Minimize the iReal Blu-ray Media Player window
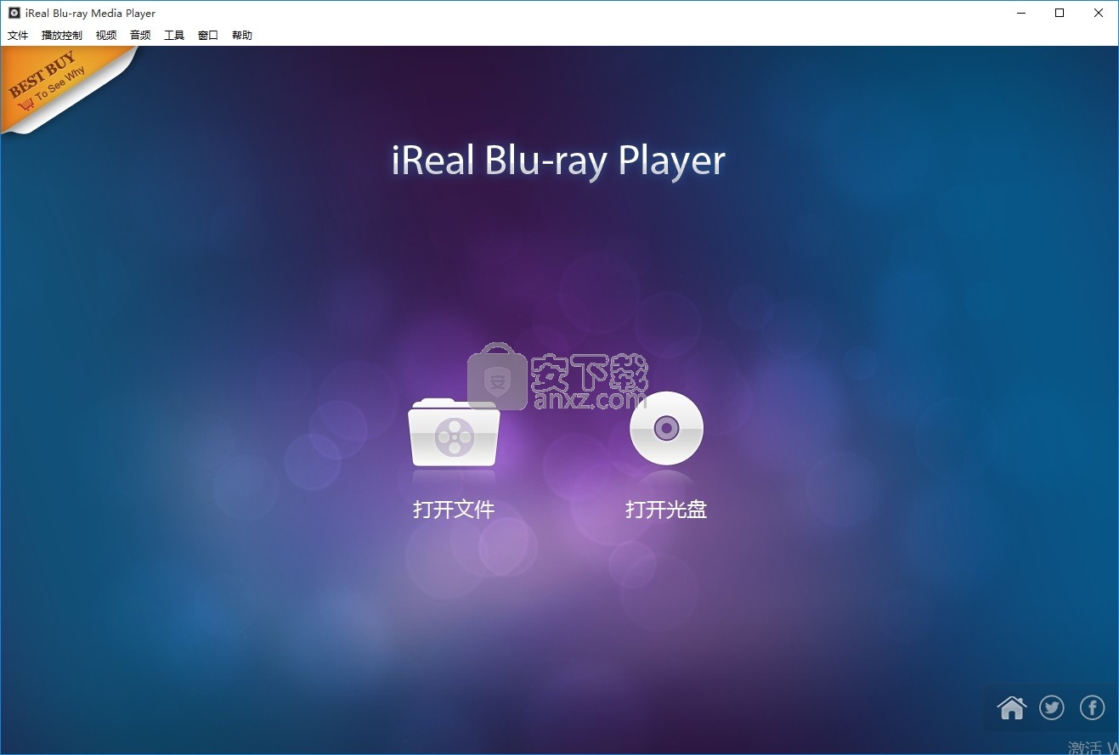 pos(1020,13)
